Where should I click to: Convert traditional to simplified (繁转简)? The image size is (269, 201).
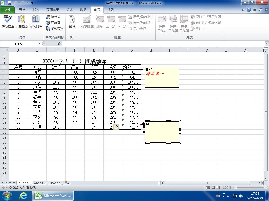(x=53, y=17)
